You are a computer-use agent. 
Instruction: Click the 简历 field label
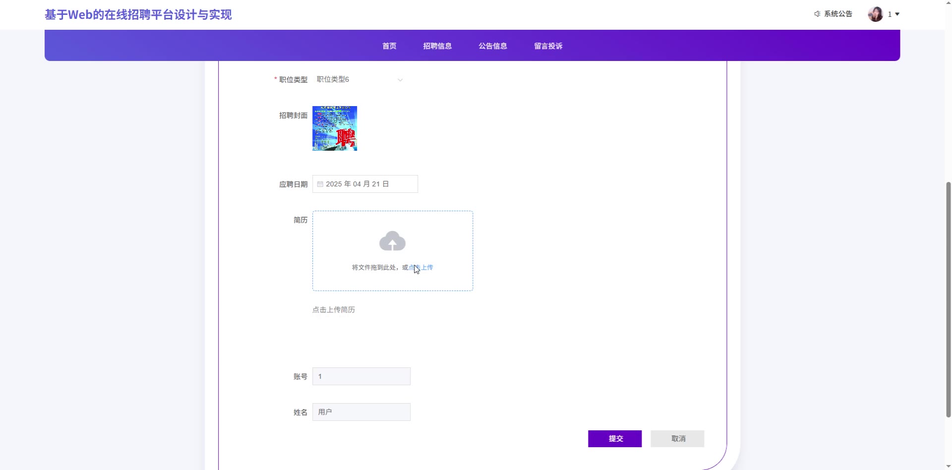tap(300, 220)
